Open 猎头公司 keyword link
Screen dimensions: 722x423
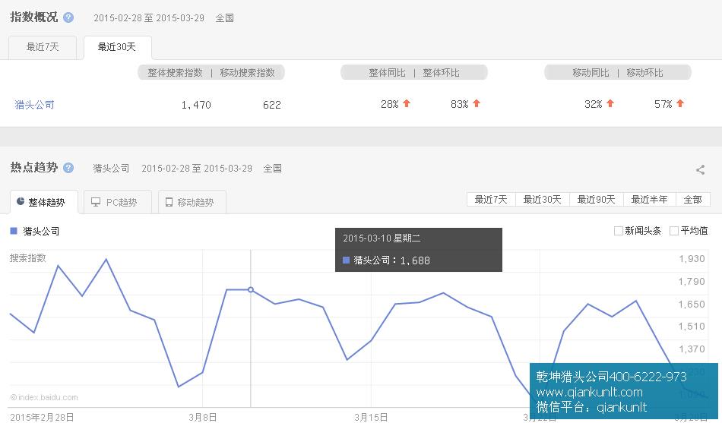[x=35, y=105]
